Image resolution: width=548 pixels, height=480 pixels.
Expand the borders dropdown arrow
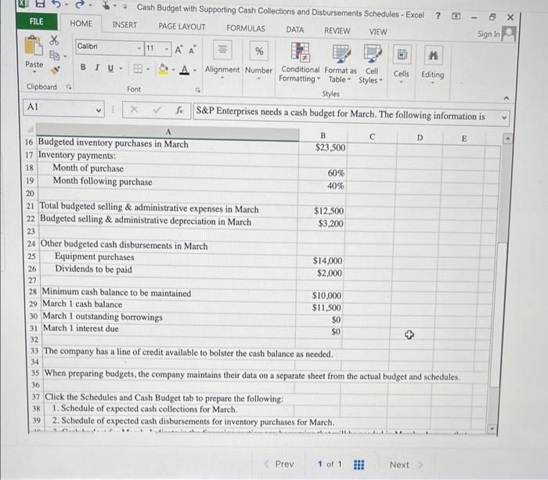(148, 69)
